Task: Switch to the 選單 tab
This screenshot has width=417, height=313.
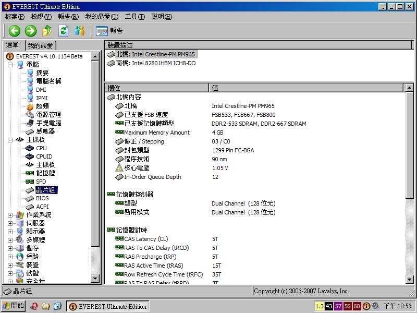Action: click(x=13, y=45)
